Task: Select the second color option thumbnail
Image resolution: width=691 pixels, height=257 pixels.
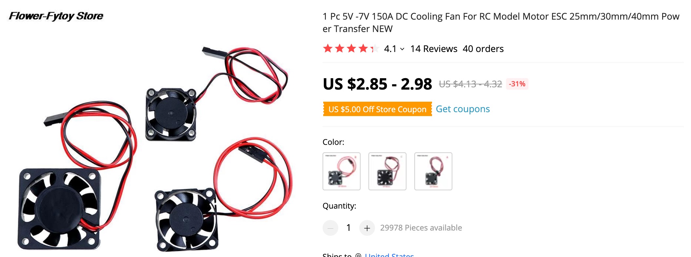Action: coord(387,171)
